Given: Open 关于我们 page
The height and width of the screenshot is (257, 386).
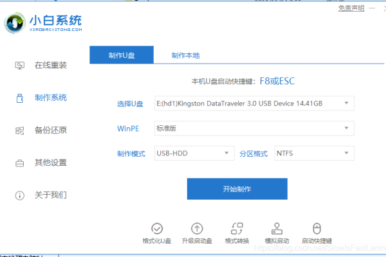Looking at the screenshot, I should (51, 195).
